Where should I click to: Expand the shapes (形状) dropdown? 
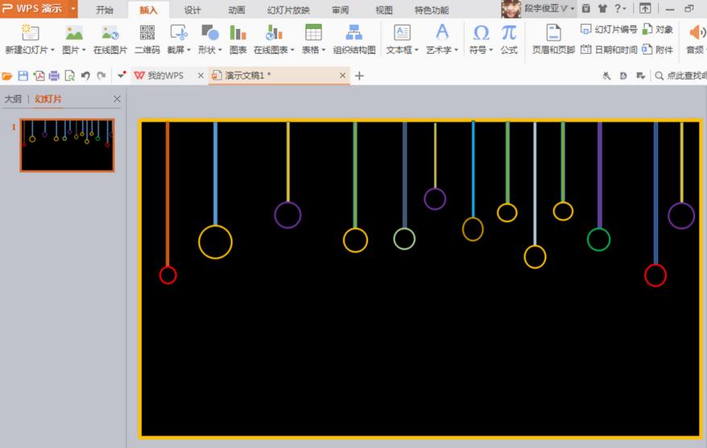[x=220, y=50]
